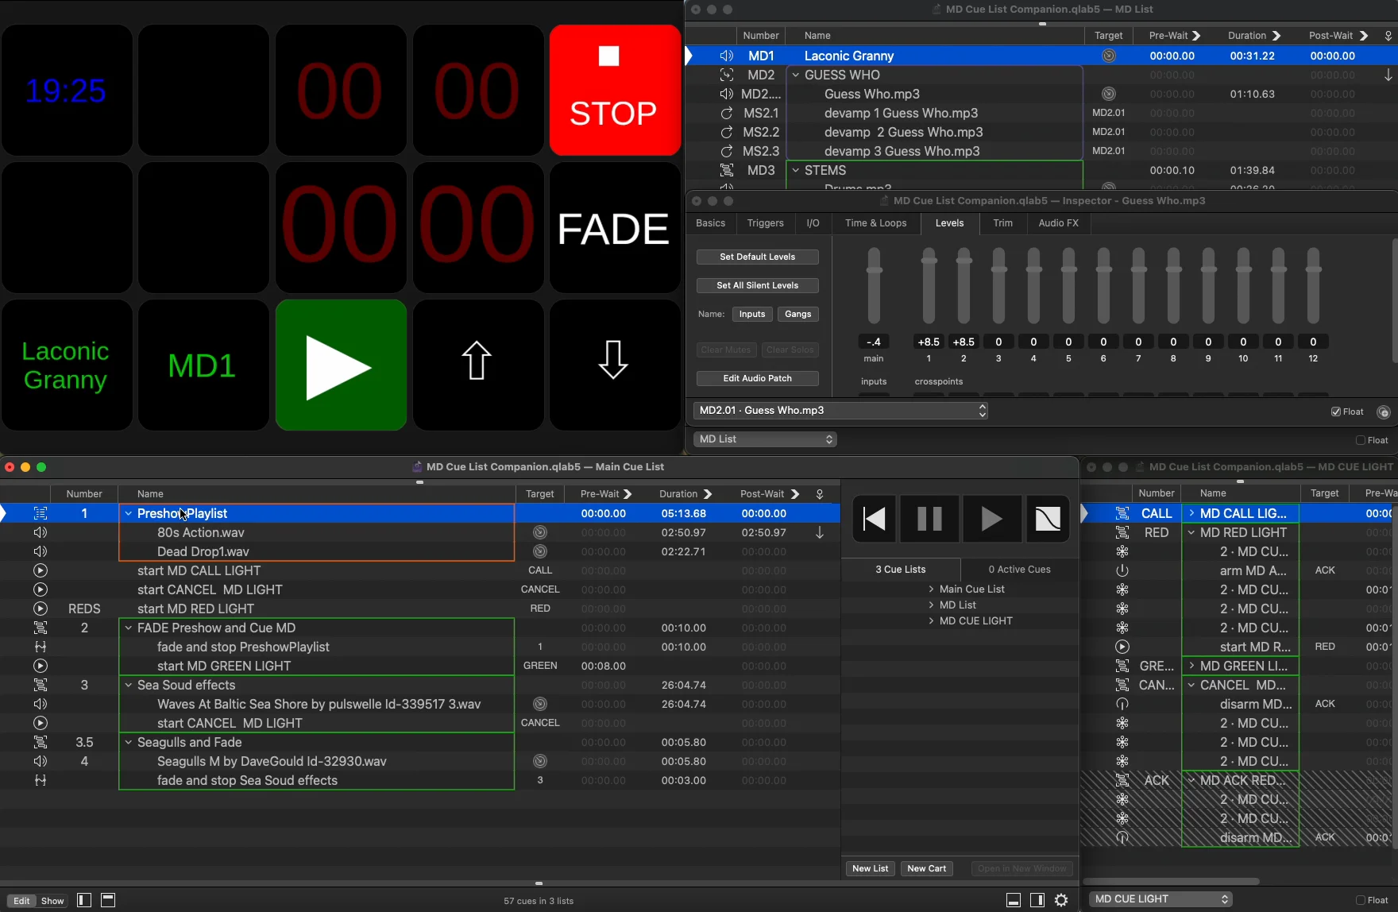
Task: Toggle the bottom inspector panel icon
Action: coord(1014,900)
